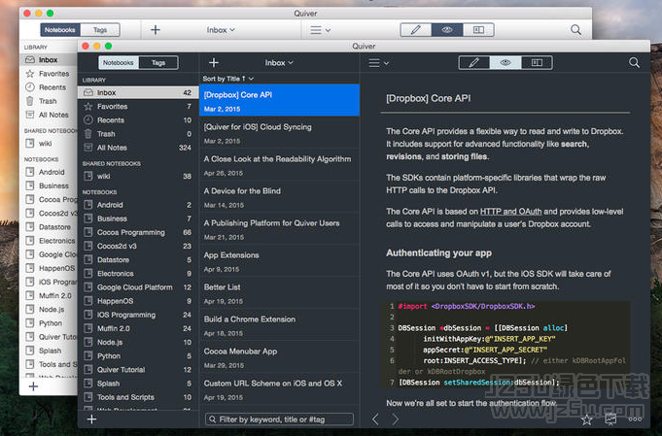Go to the previous note with left arrow
Viewport: 662px width, 436px height.
pos(376,419)
